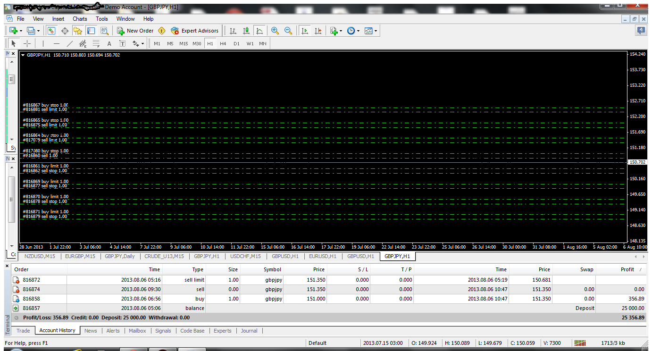Click the Templates icon
Image resolution: width=652 pixels, height=351 pixels.
(368, 31)
